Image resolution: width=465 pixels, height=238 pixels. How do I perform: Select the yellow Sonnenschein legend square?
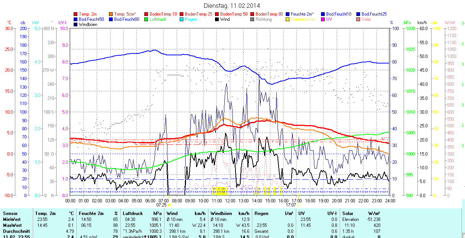pyautogui.click(x=288, y=19)
